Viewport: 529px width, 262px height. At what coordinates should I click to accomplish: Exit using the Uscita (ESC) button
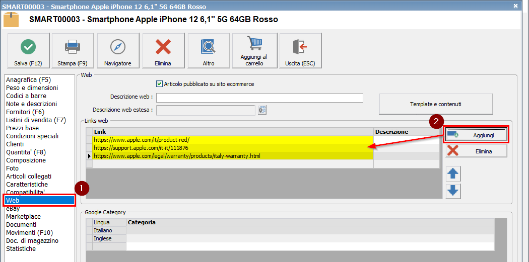[x=300, y=51]
